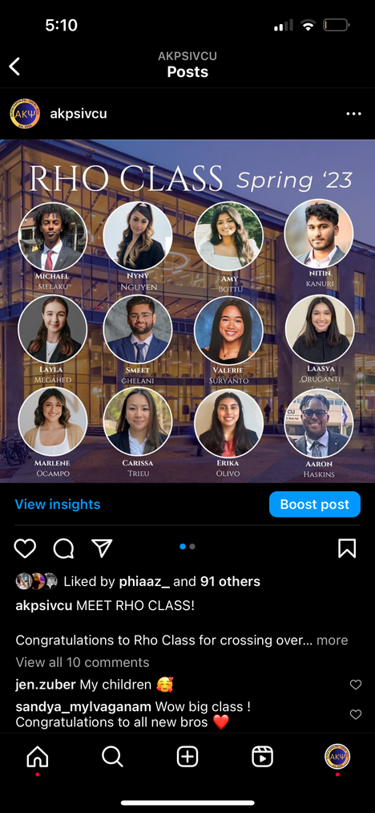Image resolution: width=375 pixels, height=813 pixels.
Task: Tap the back arrow icon
Action: click(15, 67)
